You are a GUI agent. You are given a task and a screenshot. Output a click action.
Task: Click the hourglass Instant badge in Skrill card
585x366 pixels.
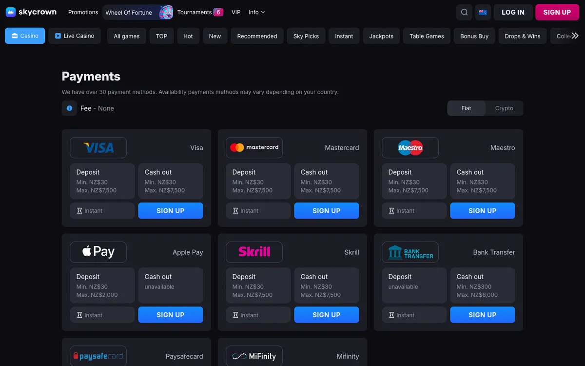pyautogui.click(x=258, y=315)
